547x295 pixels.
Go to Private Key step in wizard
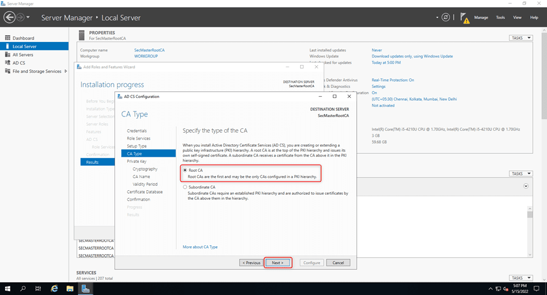click(137, 161)
